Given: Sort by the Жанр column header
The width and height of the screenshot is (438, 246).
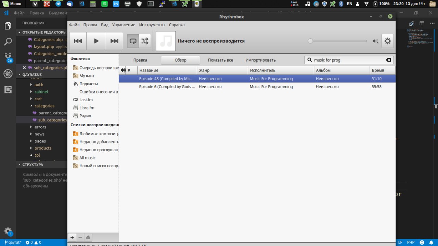Looking at the screenshot, I should point(222,70).
